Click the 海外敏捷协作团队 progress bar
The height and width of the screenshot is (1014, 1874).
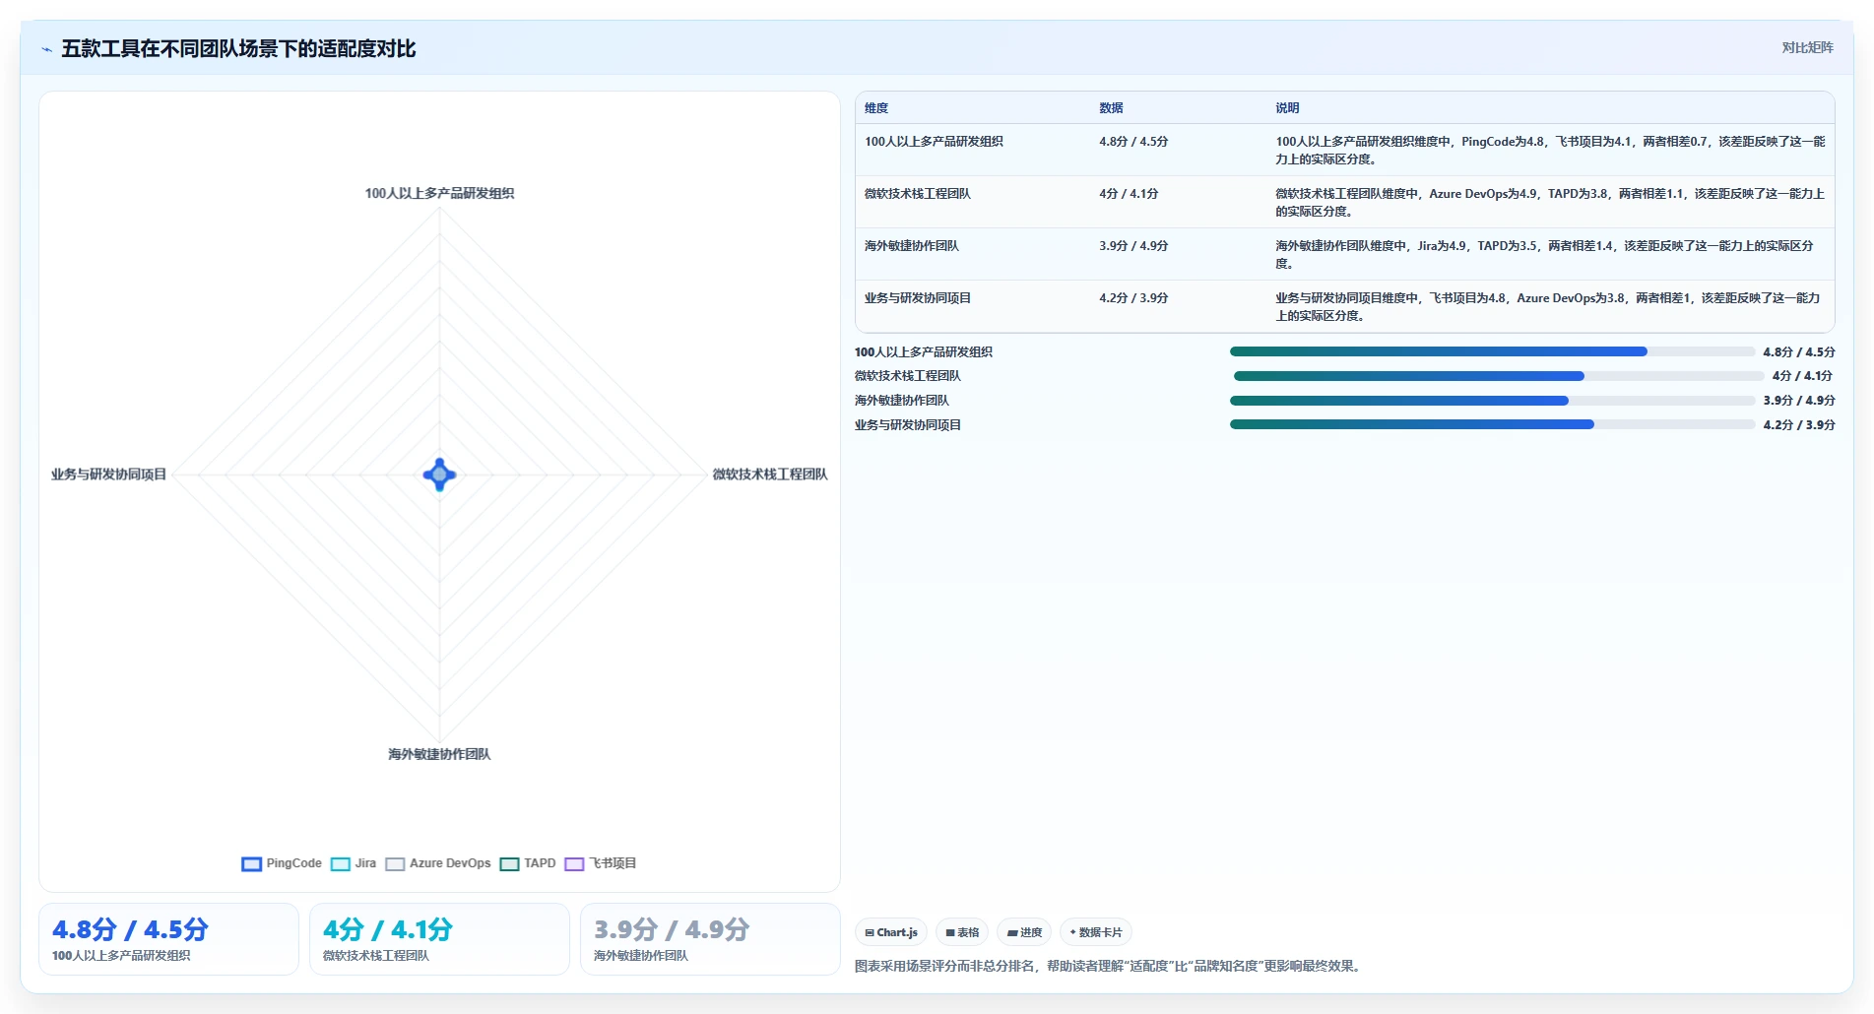pyautogui.click(x=1492, y=401)
